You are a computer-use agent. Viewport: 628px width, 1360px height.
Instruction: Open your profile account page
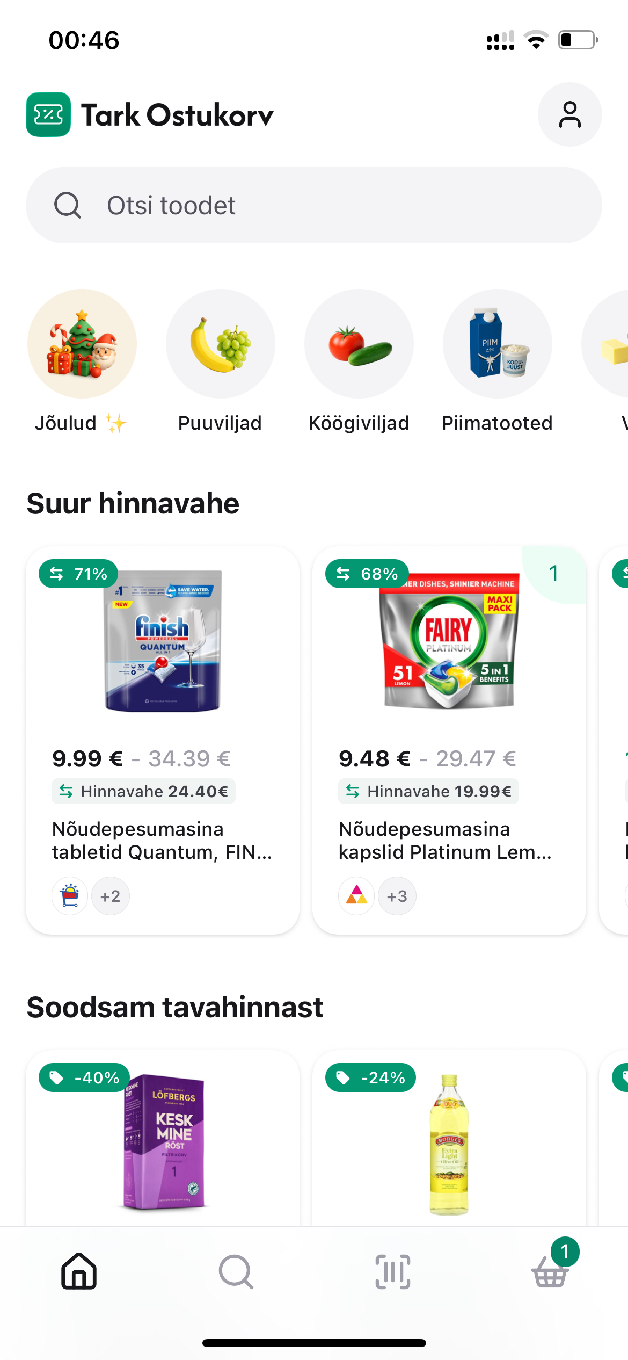(570, 114)
